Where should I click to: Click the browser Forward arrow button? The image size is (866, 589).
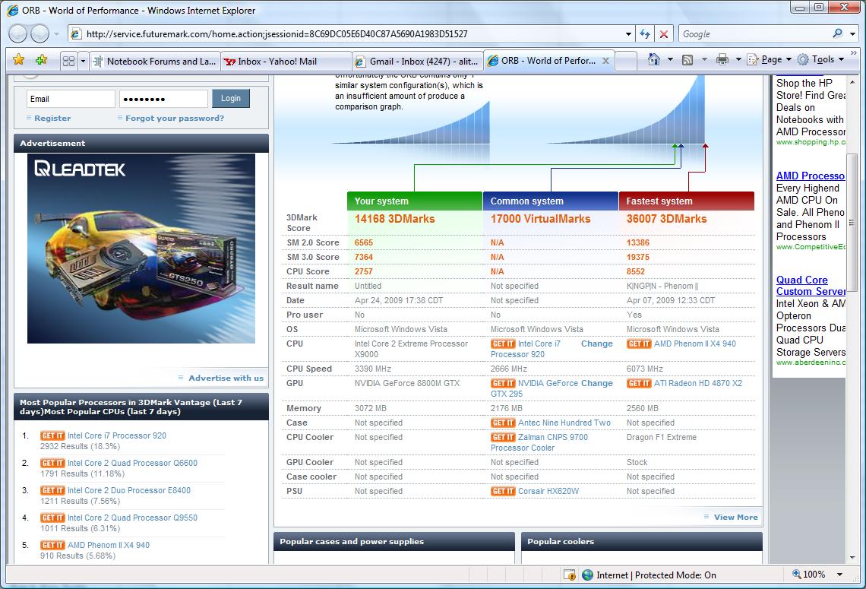point(40,33)
